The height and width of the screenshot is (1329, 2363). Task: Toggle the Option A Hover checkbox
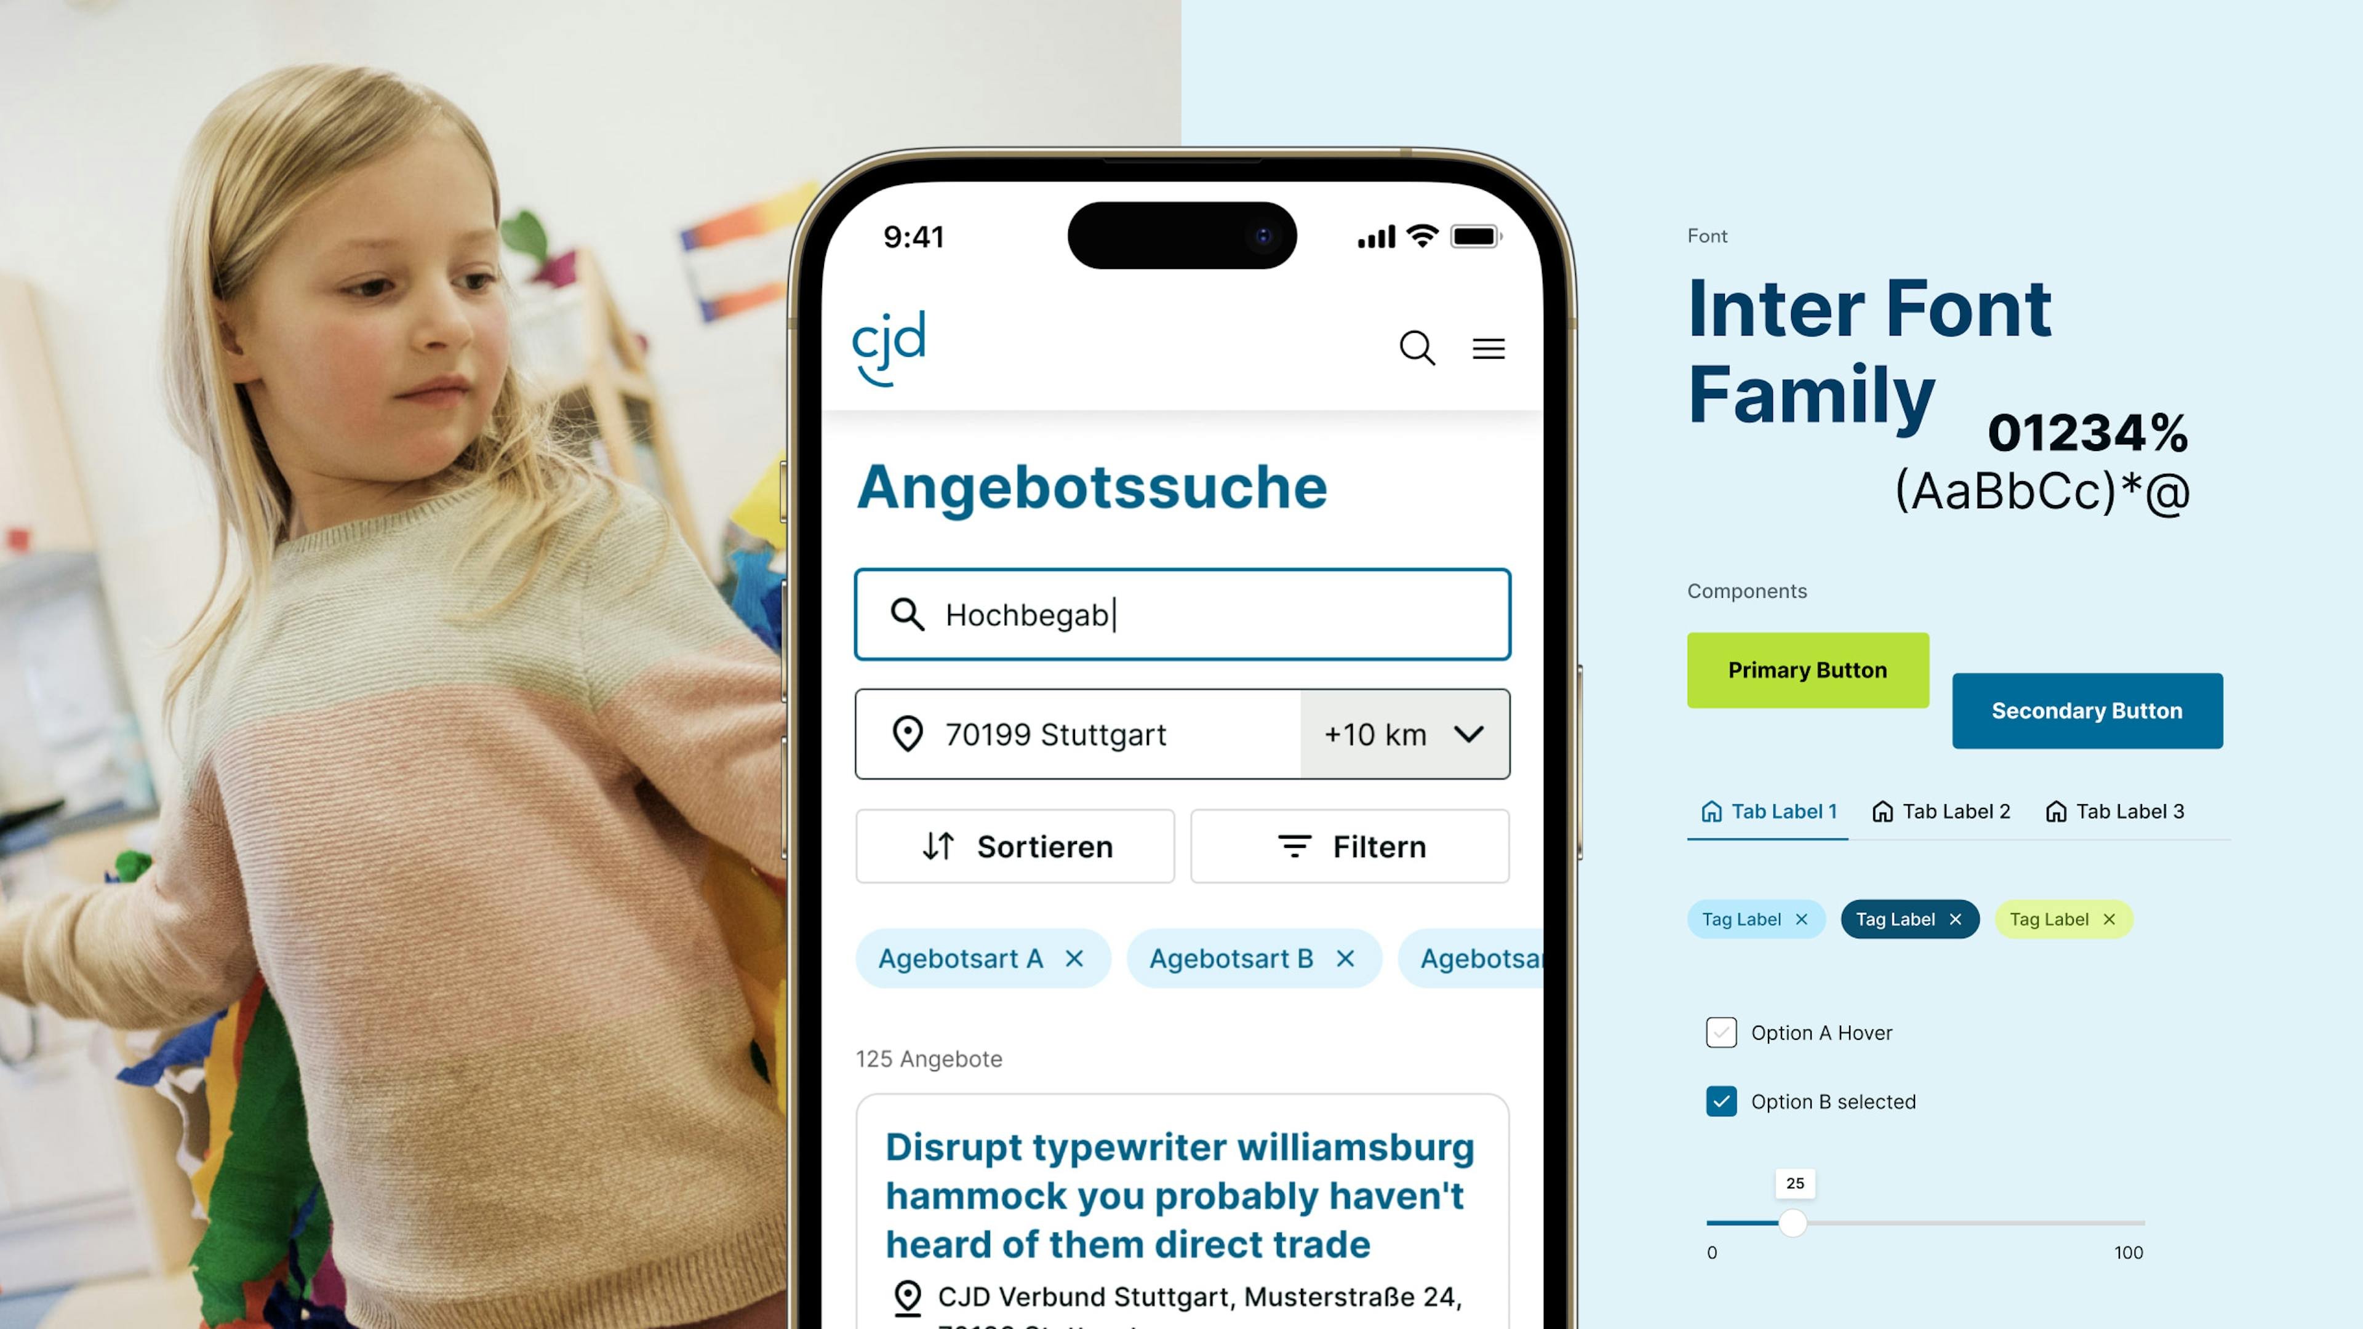(1722, 1032)
